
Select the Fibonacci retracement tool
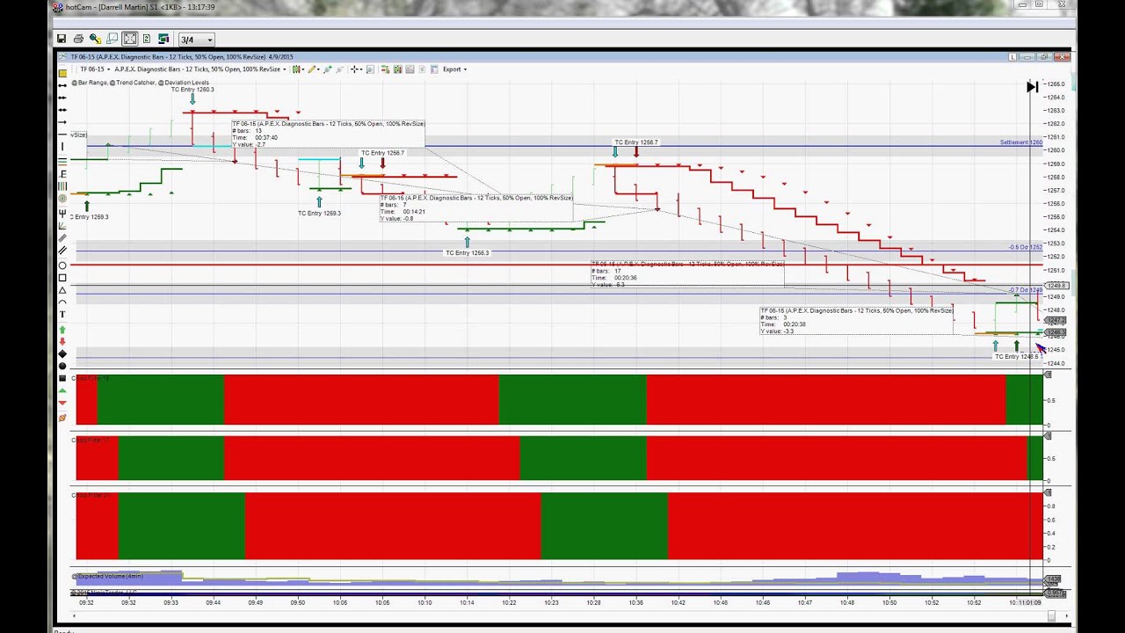62,174
